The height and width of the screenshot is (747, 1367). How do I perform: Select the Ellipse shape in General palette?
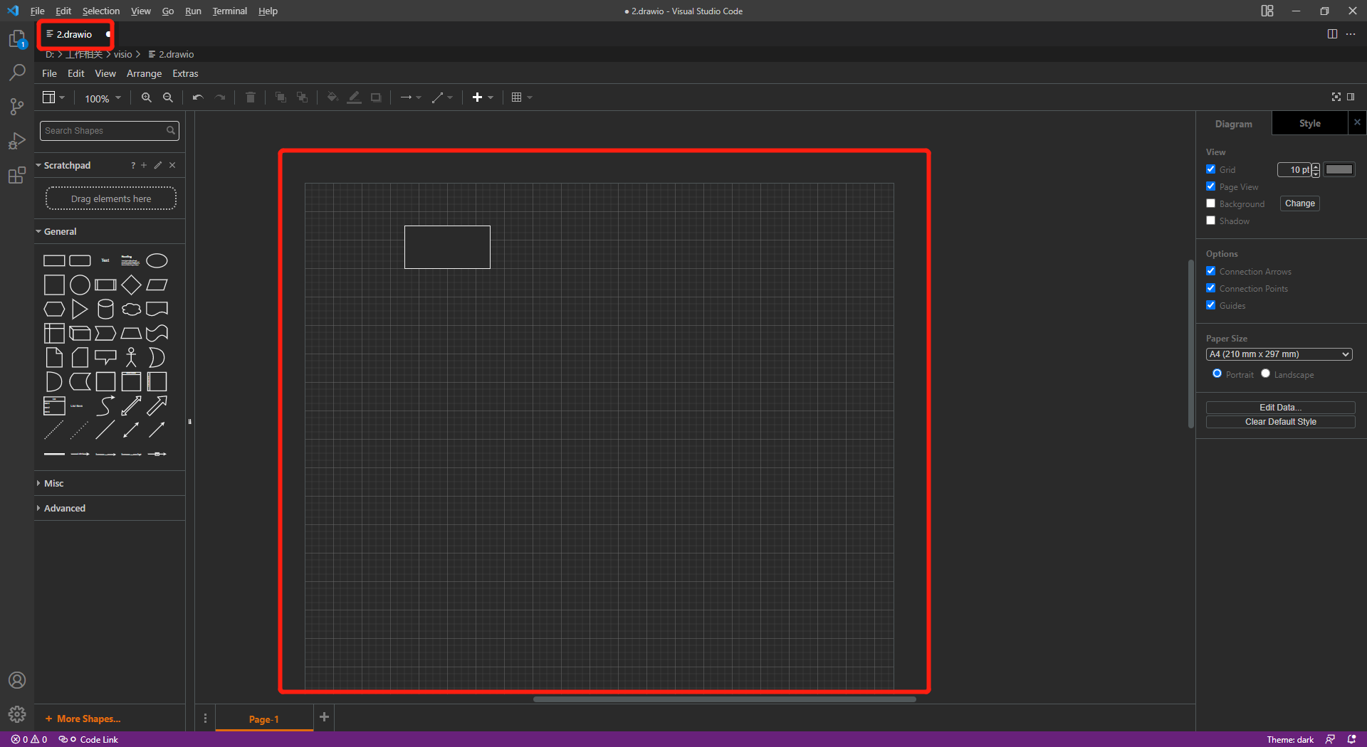(157, 260)
